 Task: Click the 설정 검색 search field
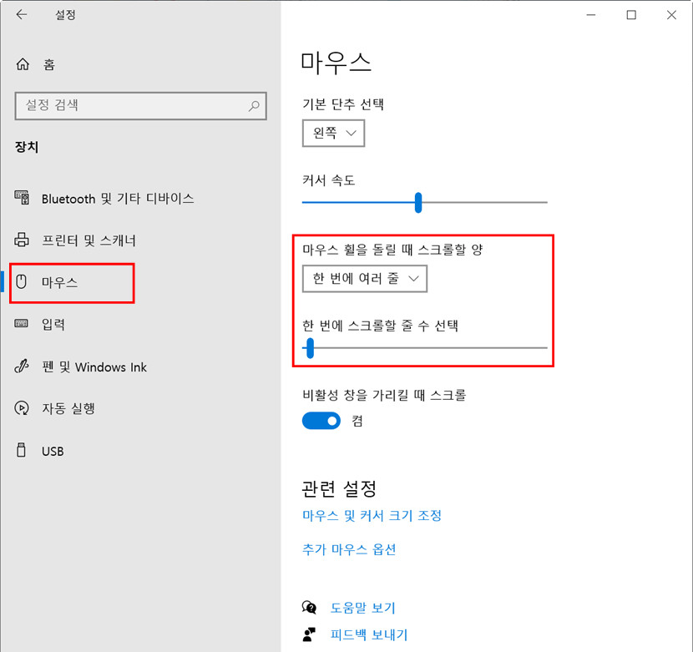click(140, 106)
